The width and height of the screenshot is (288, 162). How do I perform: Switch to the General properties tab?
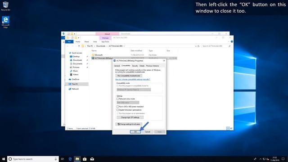pos(117,66)
